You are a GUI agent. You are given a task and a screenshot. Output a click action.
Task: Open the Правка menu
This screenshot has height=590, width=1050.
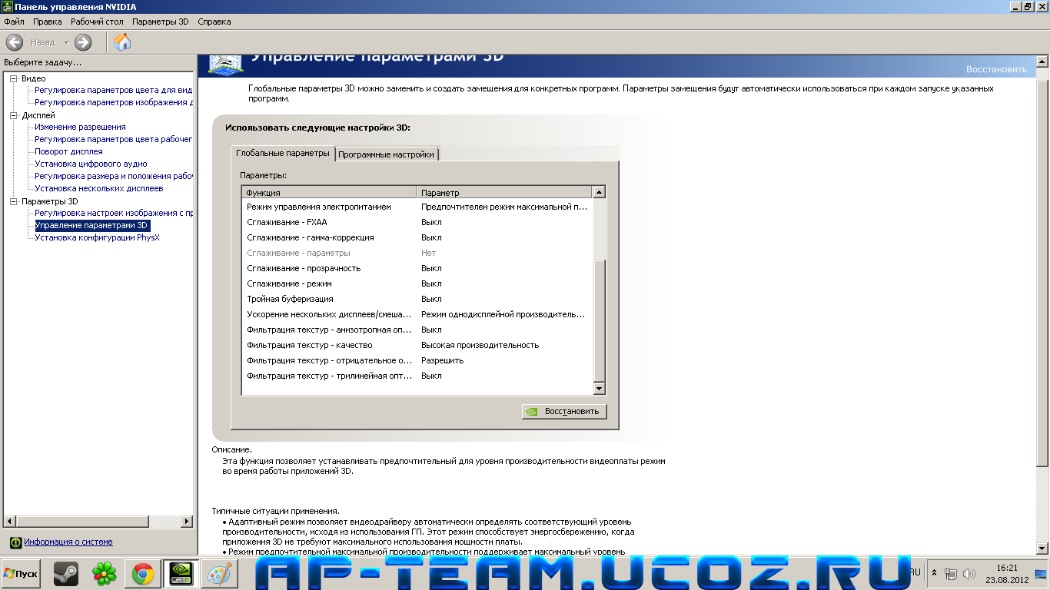(x=48, y=22)
